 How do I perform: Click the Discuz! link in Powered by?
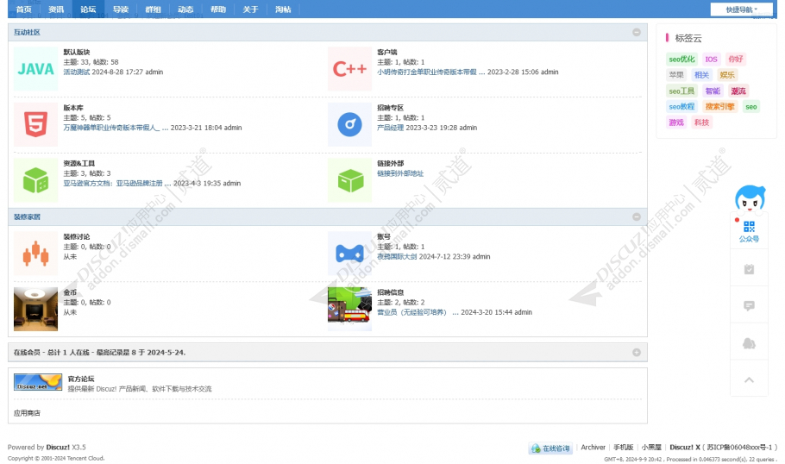coord(58,448)
